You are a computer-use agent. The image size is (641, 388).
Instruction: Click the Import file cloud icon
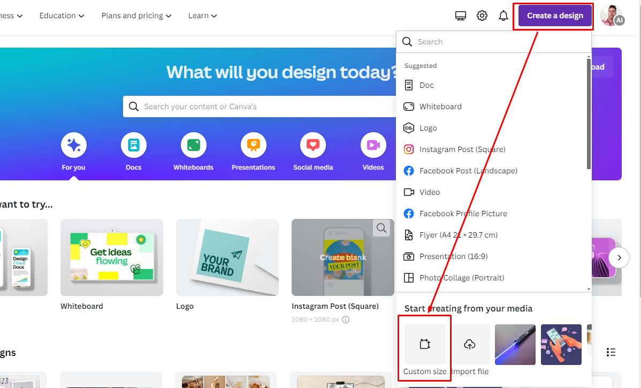pyautogui.click(x=470, y=345)
